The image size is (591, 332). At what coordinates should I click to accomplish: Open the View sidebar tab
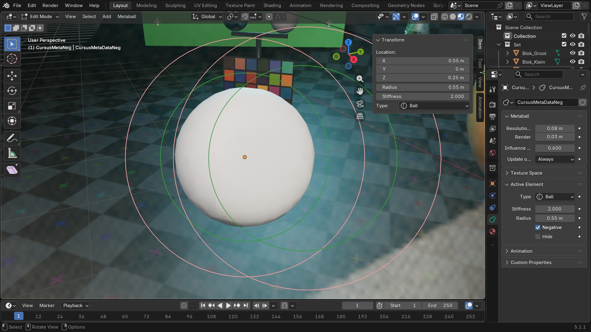[480, 82]
